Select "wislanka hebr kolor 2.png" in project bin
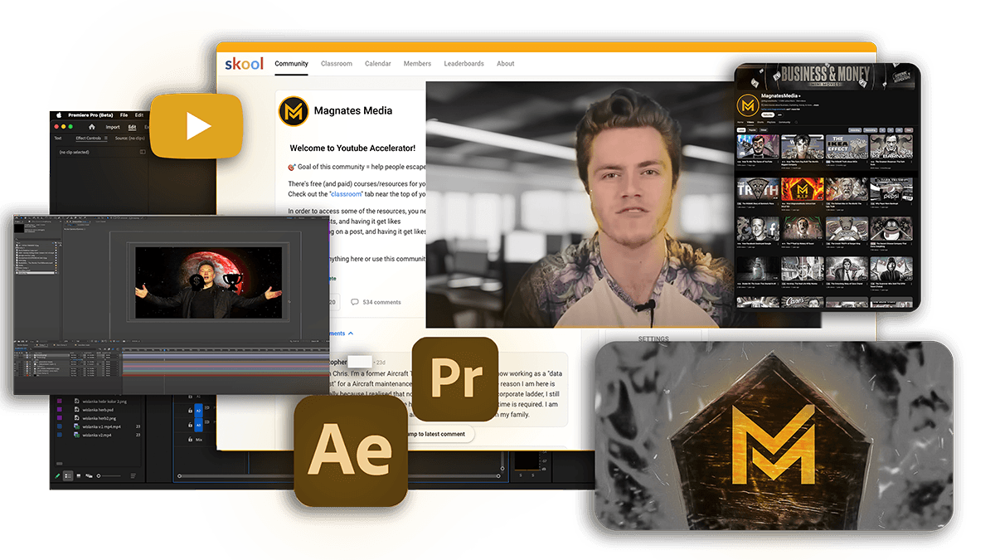 [104, 402]
